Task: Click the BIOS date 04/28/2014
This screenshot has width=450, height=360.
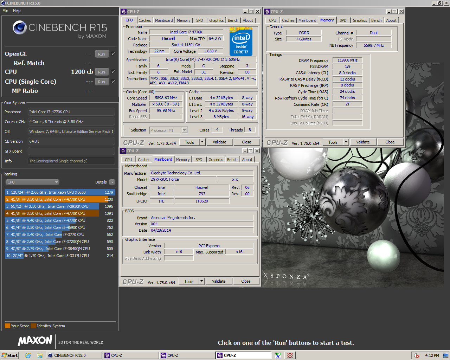Action: point(202,230)
